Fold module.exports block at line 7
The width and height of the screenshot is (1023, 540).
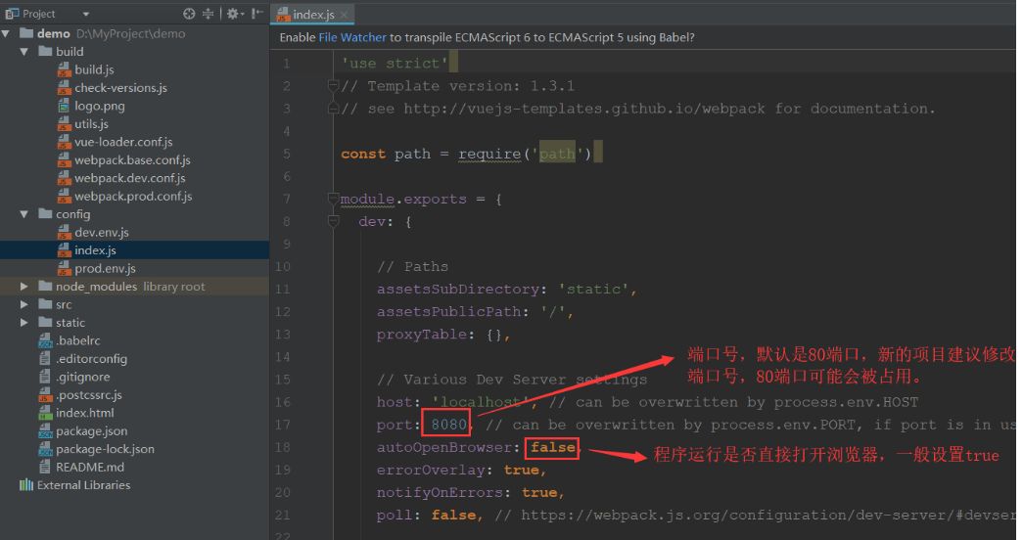[333, 199]
